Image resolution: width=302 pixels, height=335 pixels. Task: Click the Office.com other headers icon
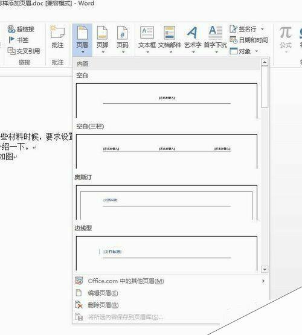79,281
